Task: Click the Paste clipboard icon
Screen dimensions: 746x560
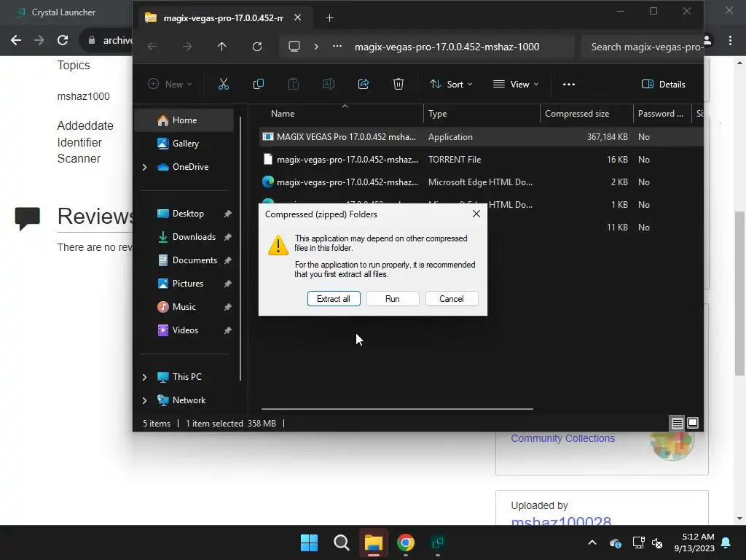Action: click(294, 85)
